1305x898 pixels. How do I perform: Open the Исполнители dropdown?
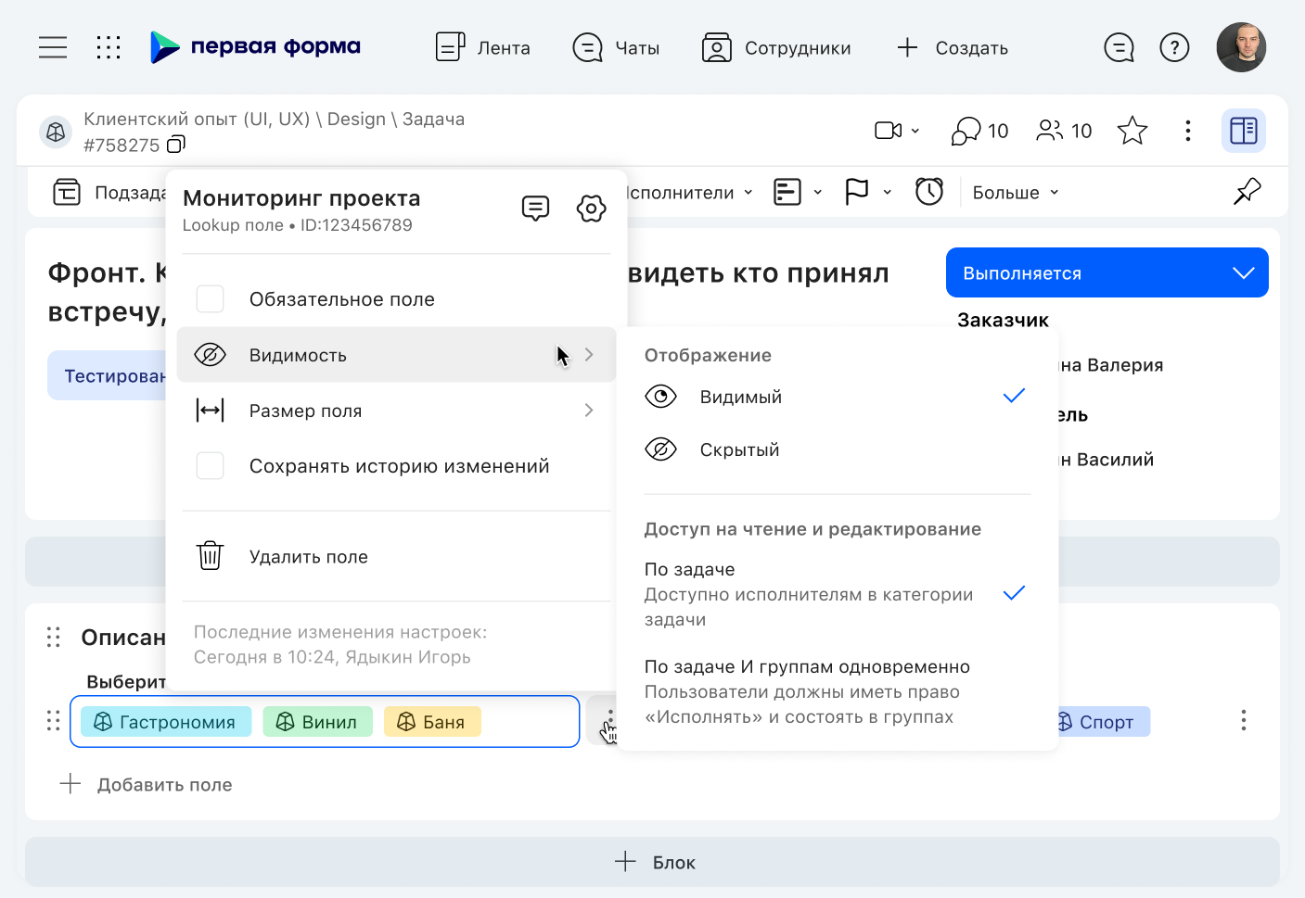pyautogui.click(x=684, y=192)
